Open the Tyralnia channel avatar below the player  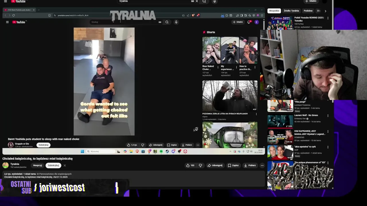[x=5, y=165]
